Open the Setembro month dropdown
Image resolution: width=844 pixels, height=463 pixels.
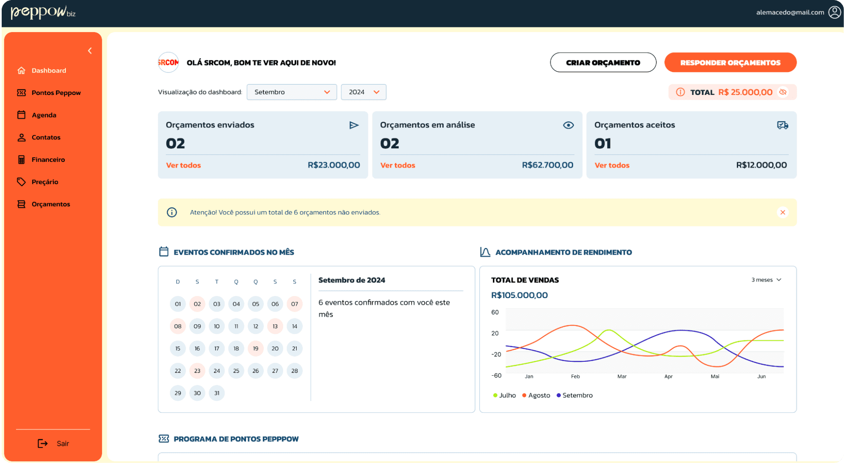click(292, 92)
